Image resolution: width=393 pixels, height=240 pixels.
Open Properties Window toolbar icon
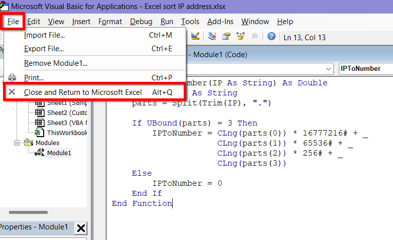(x=226, y=36)
